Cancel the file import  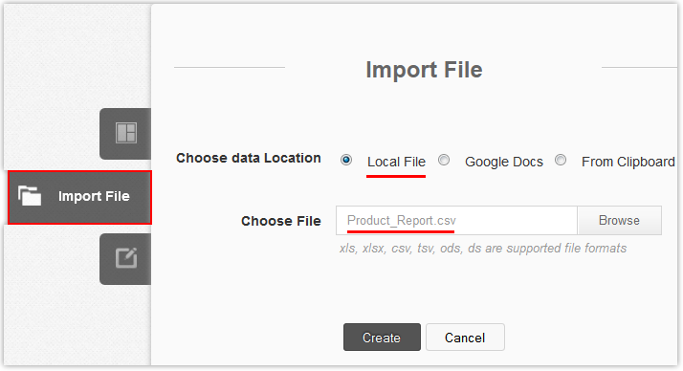click(x=465, y=337)
